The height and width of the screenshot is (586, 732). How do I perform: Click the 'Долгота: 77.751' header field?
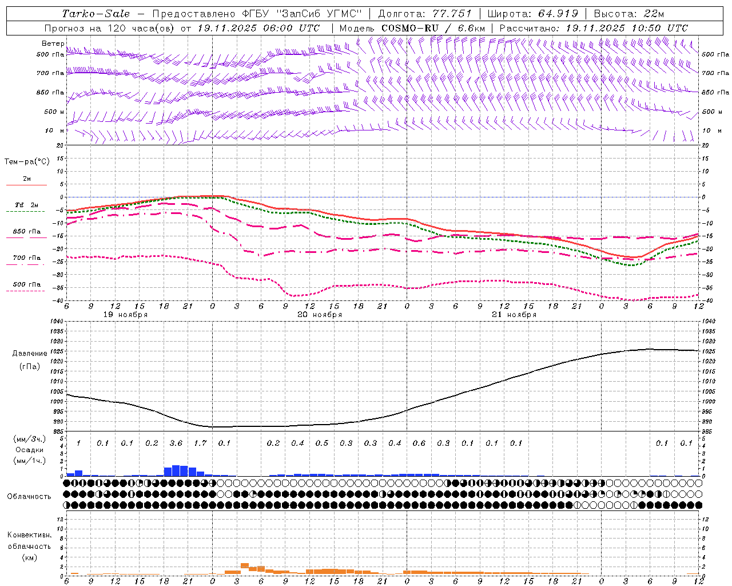[425, 14]
